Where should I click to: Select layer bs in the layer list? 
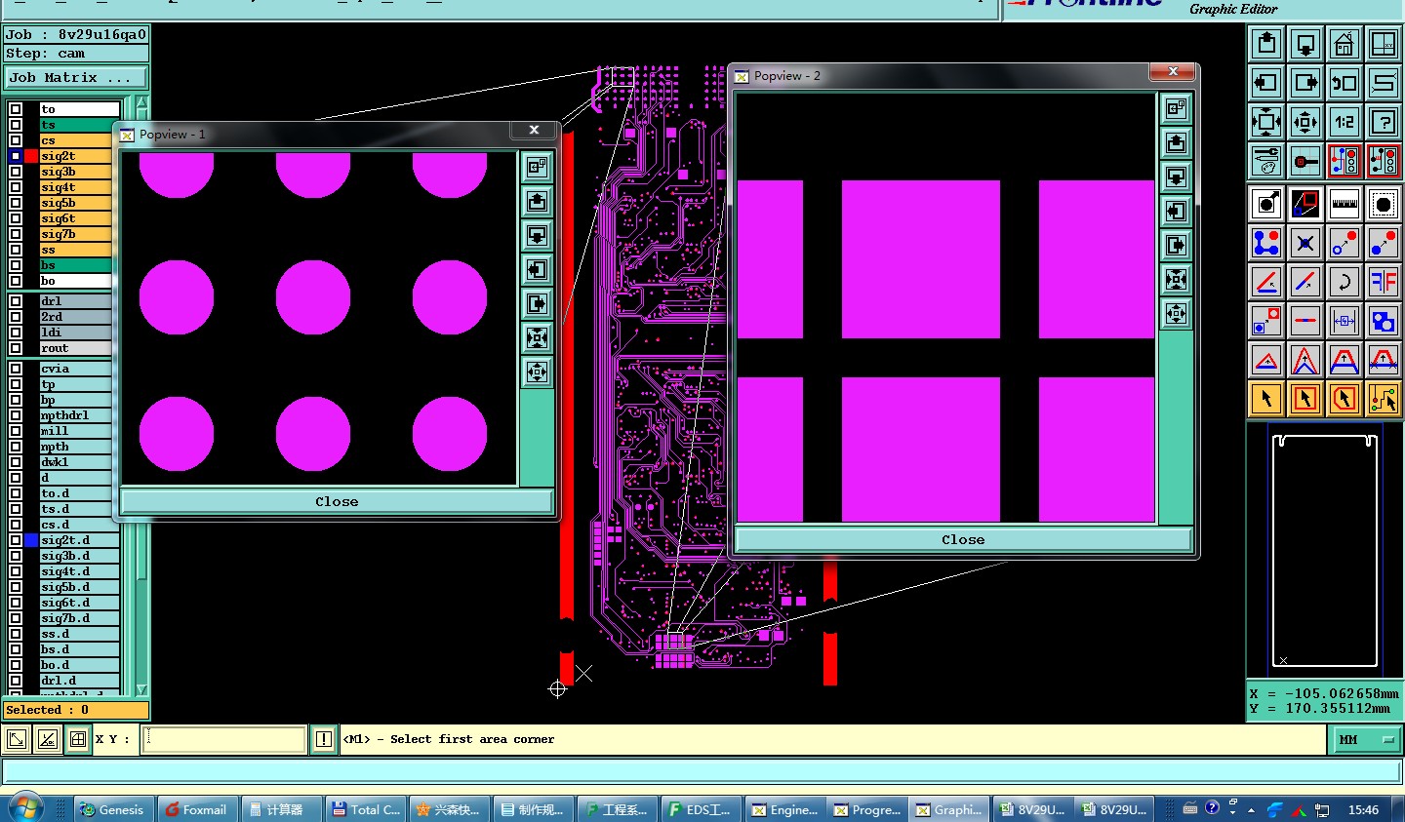pyautogui.click(x=78, y=265)
